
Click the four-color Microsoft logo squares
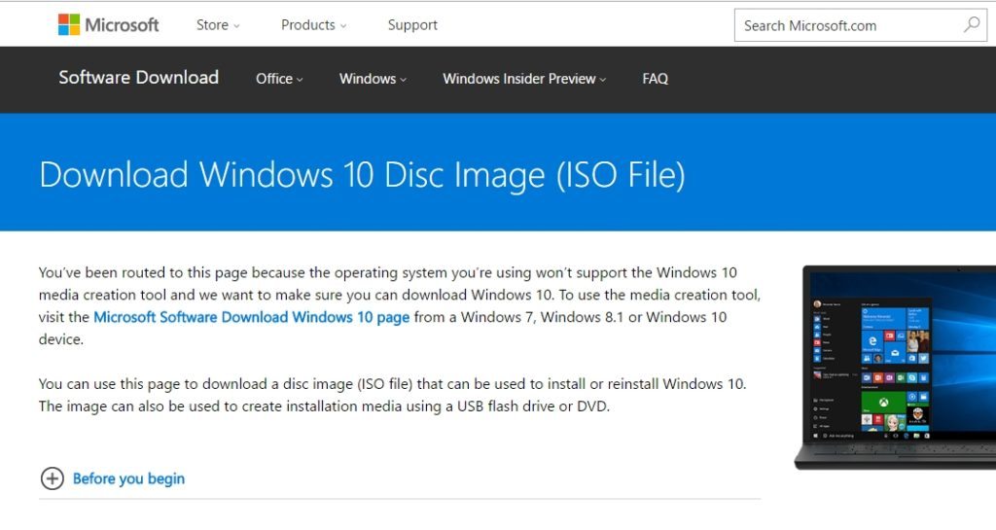click(69, 24)
